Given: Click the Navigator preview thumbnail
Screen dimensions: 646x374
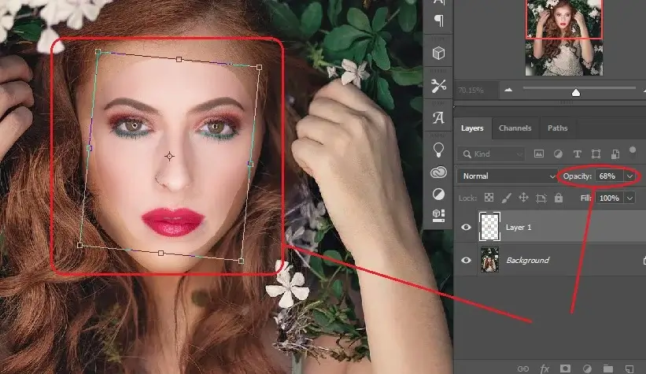Looking at the screenshot, I should (x=564, y=38).
